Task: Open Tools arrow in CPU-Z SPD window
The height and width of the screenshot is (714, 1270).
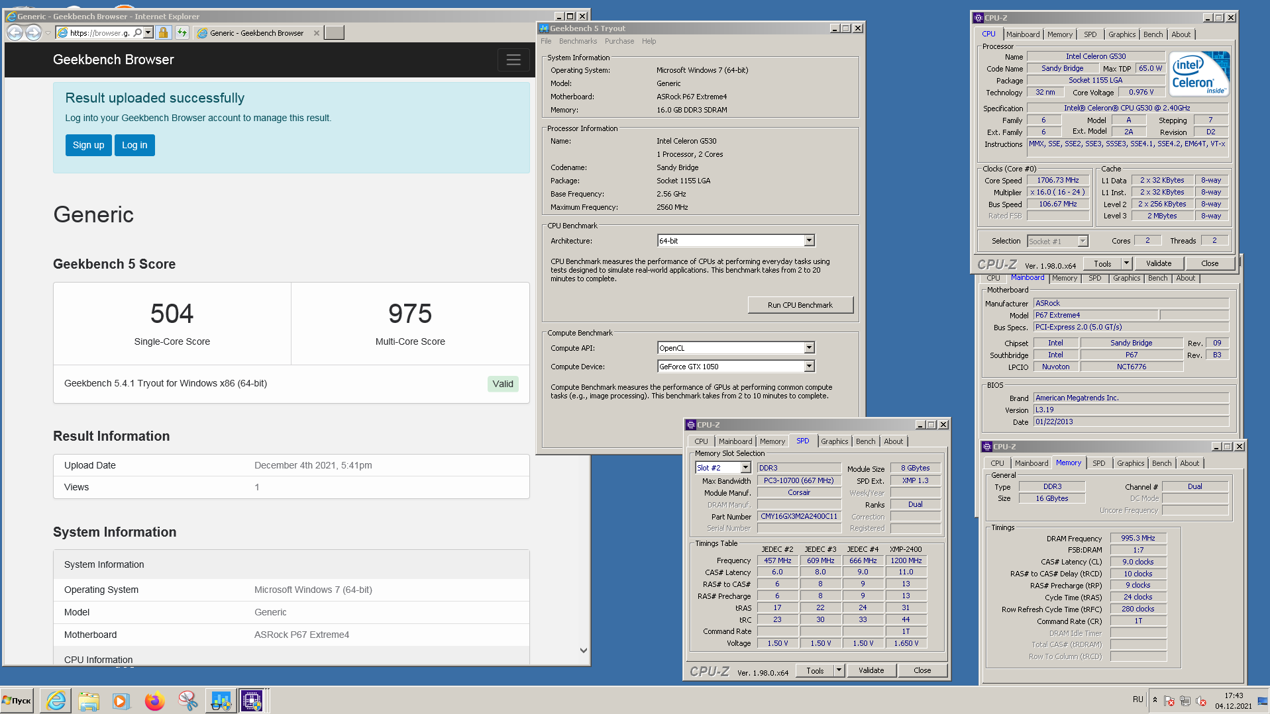Action: coord(839,670)
